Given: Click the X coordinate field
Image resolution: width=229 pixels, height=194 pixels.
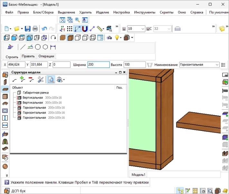Looking at the screenshot, I should click(16, 65).
